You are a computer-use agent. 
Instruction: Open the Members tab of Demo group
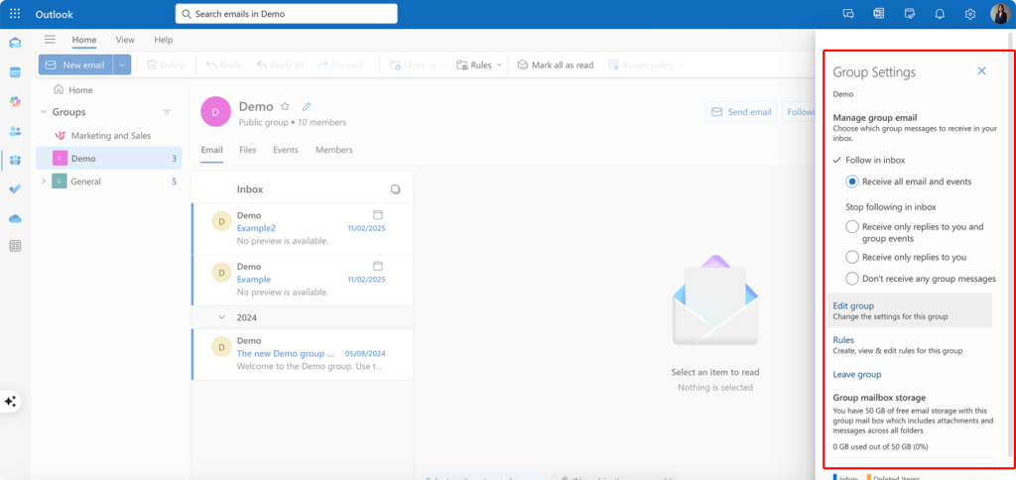333,150
